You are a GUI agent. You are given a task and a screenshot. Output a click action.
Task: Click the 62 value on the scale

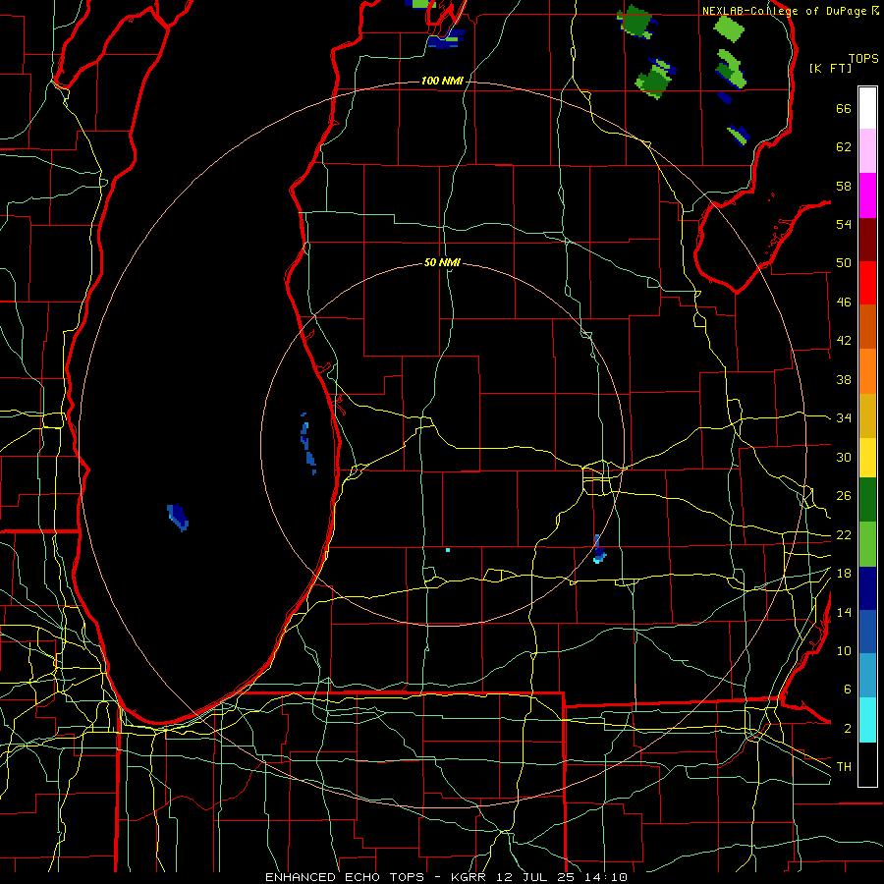pyautogui.click(x=844, y=147)
